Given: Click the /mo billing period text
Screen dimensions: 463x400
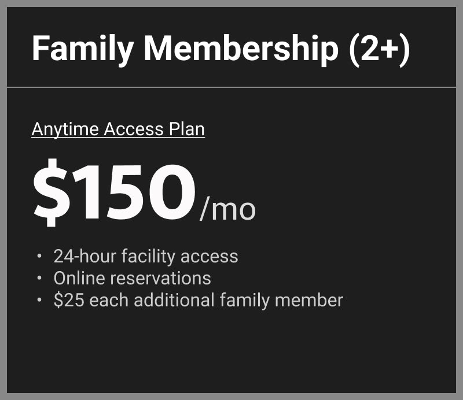Looking at the screenshot, I should pyautogui.click(x=227, y=209).
